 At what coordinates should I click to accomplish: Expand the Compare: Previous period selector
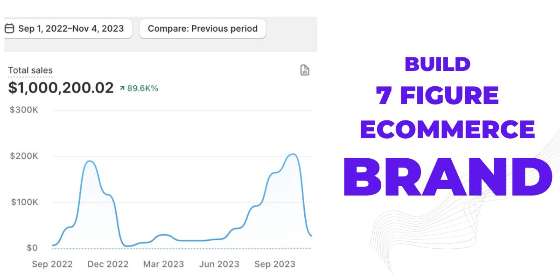click(x=203, y=28)
